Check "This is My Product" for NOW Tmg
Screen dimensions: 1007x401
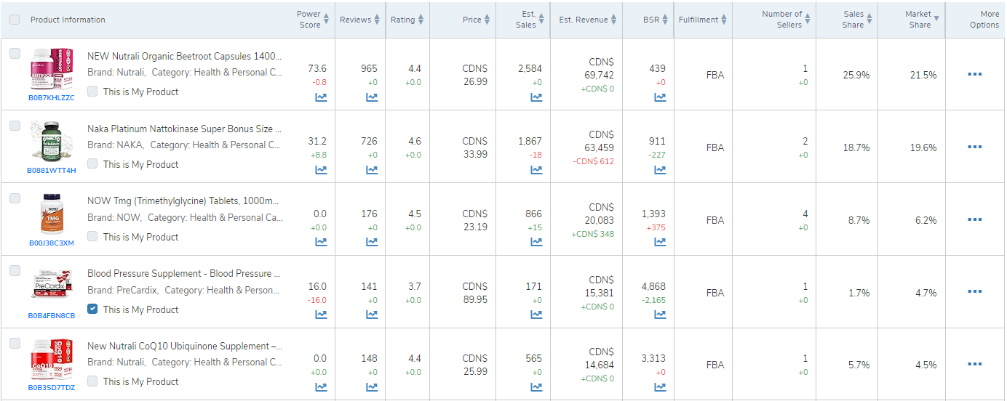coord(92,237)
